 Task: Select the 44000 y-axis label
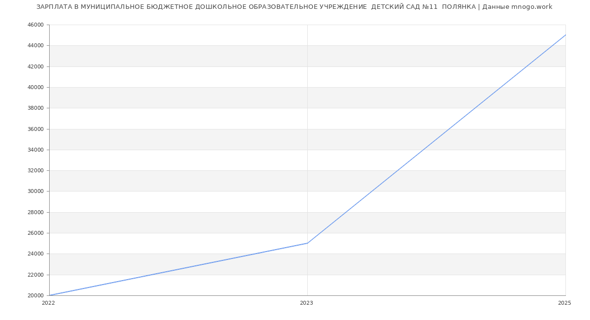[36, 45]
